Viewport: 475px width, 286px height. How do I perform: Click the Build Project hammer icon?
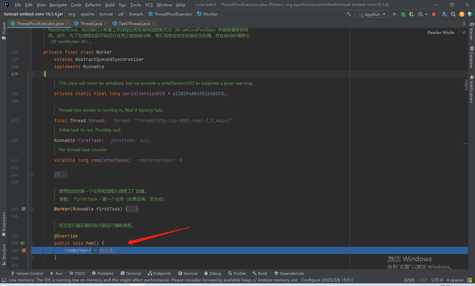tap(349, 14)
